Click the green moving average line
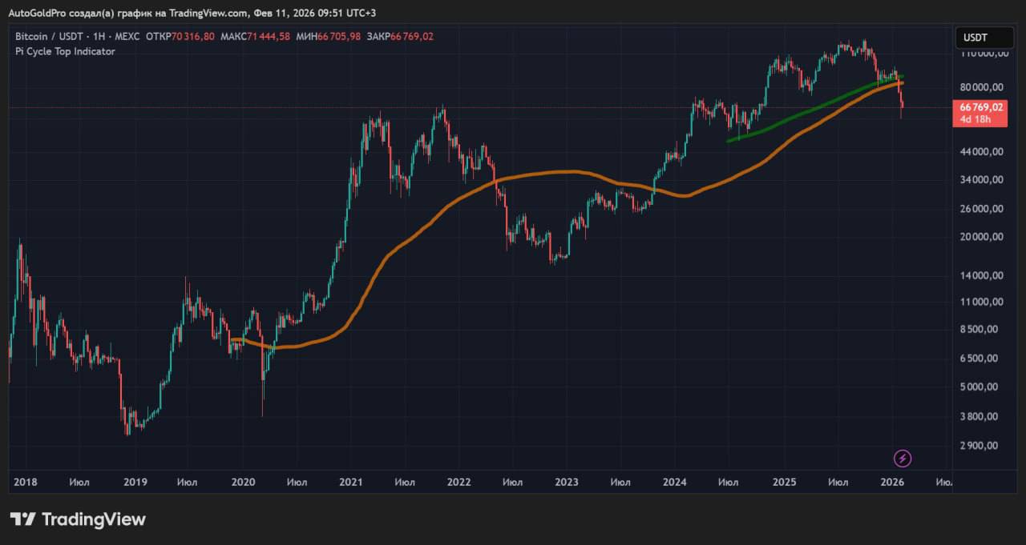 coord(802,111)
